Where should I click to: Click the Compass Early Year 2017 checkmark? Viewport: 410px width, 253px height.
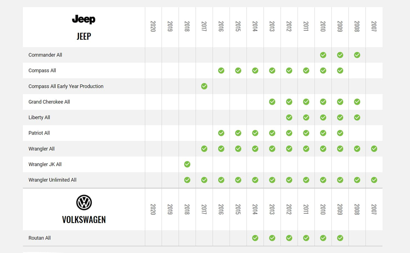point(204,86)
